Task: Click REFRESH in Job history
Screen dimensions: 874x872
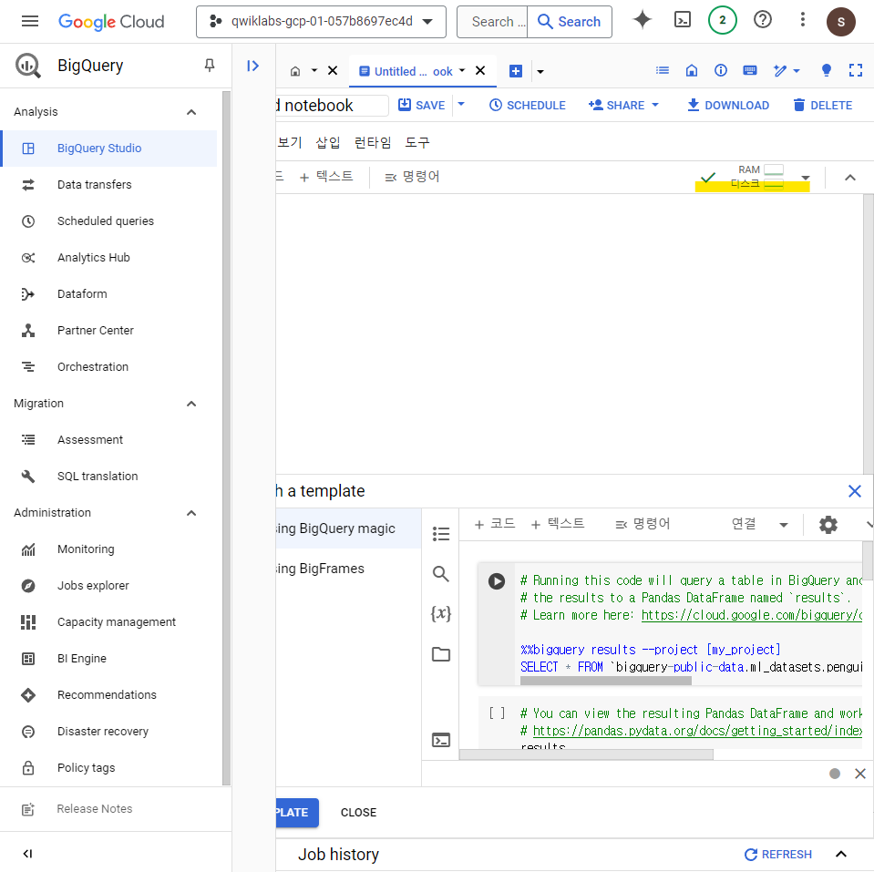Action: point(778,854)
